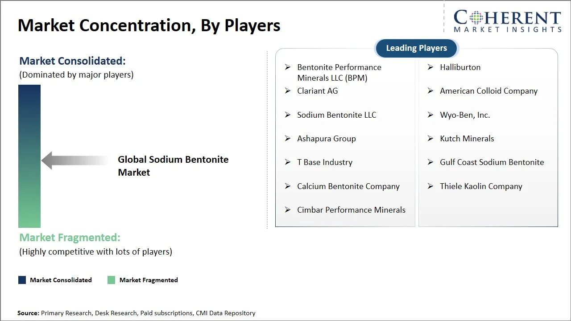Image resolution: width=571 pixels, height=321 pixels.
Task: Click the vertical market concentration gradient bar
Action: (29, 156)
